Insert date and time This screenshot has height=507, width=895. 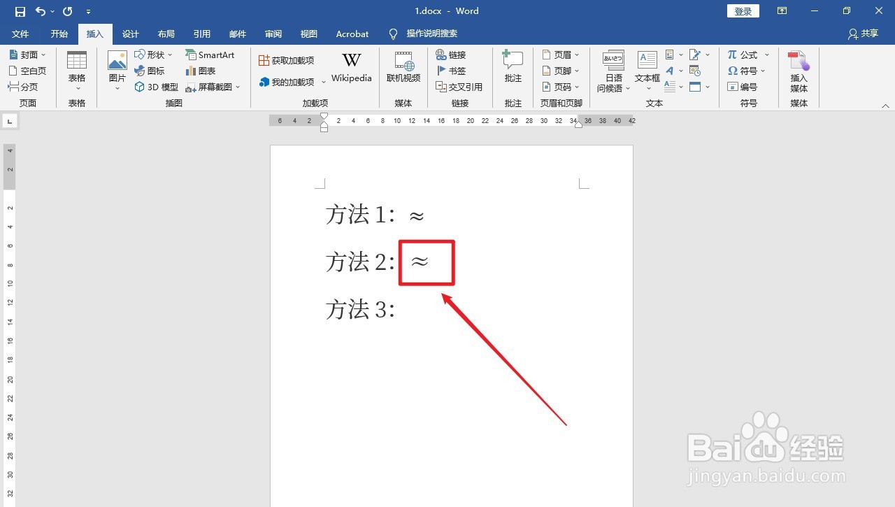(695, 71)
